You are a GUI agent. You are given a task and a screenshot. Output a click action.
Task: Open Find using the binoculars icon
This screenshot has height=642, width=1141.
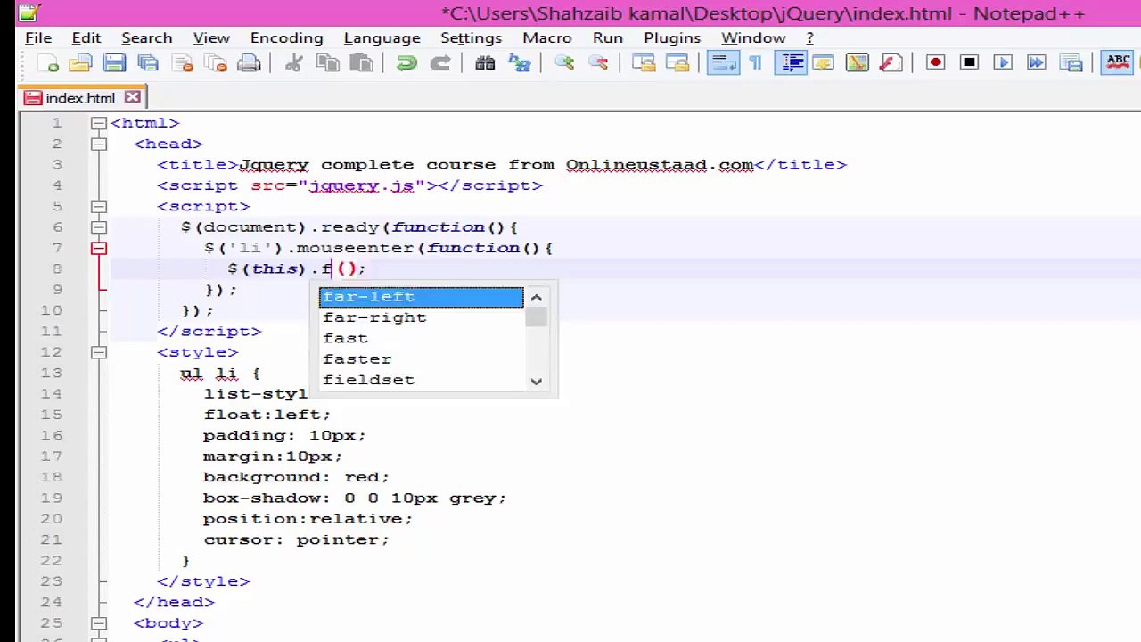(485, 62)
